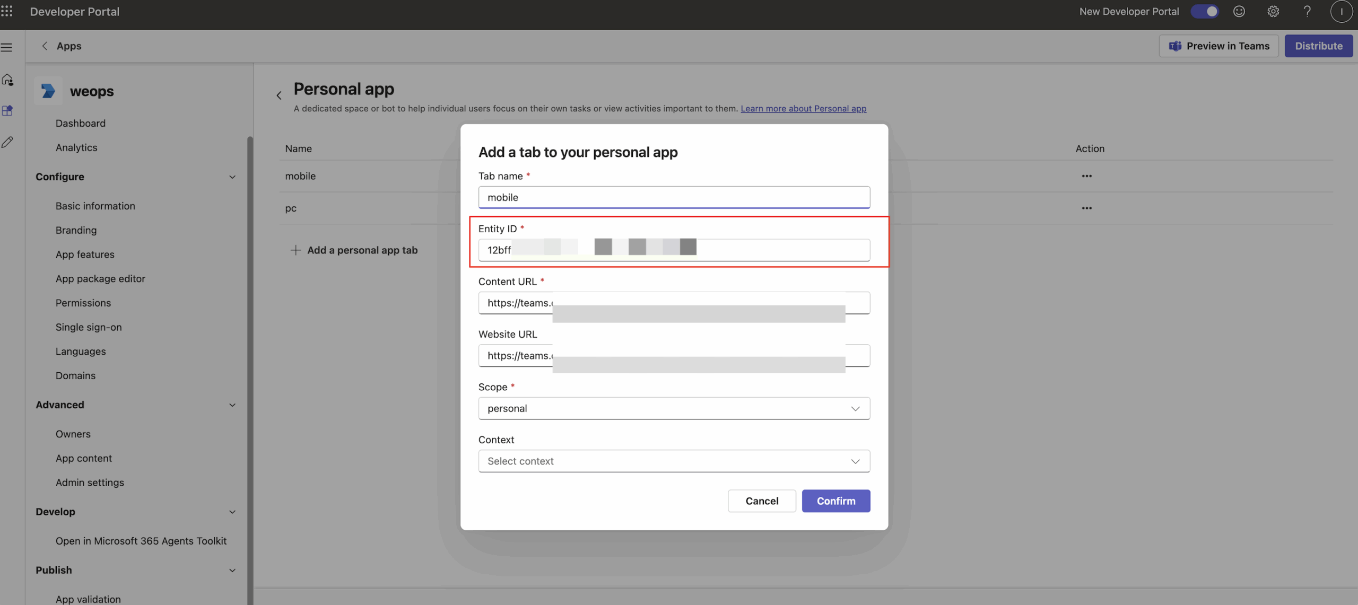The width and height of the screenshot is (1358, 605).
Task: Click Add a personal app tab
Action: point(354,250)
